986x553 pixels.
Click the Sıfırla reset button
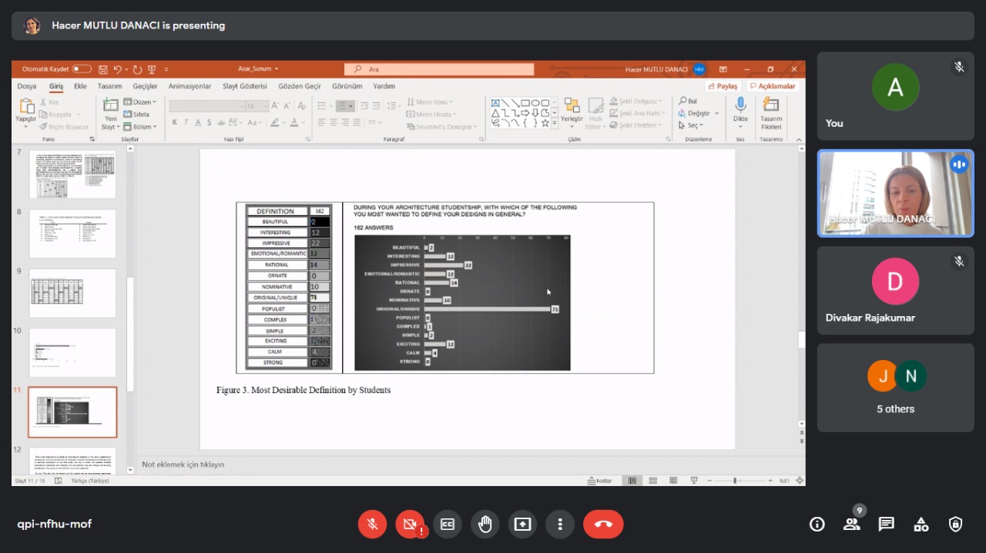tap(136, 115)
